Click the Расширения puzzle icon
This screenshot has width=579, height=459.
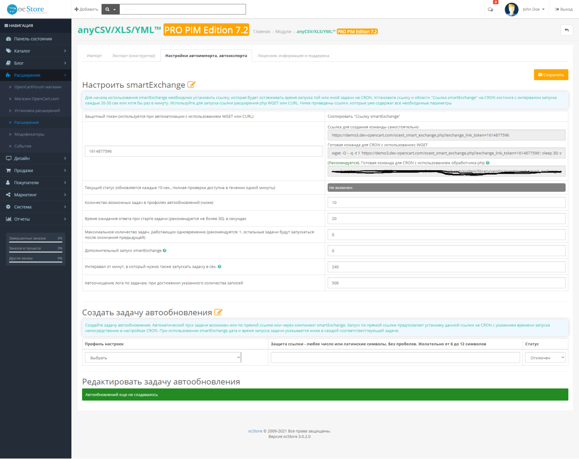point(9,75)
